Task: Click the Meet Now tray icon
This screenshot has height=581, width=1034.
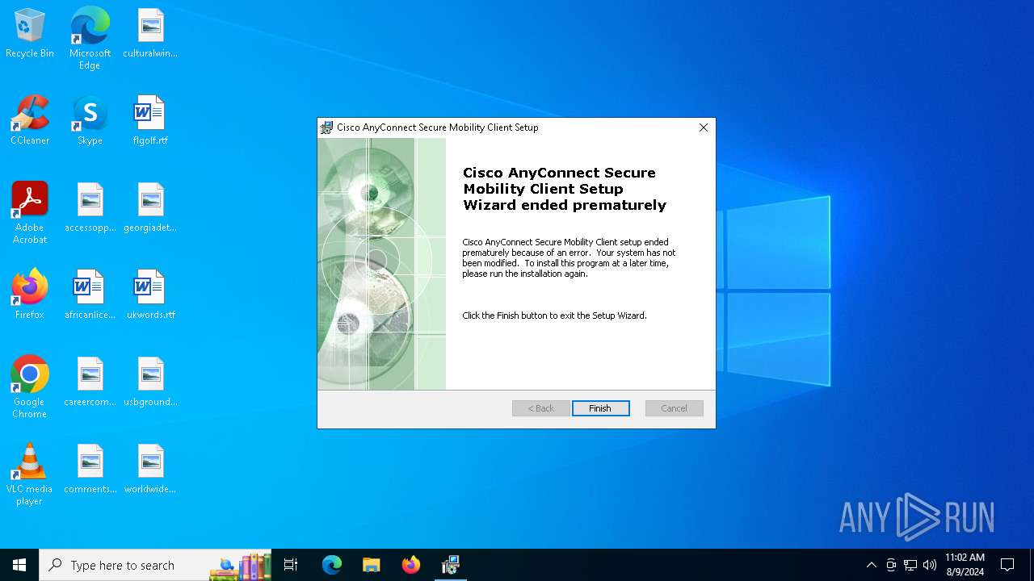Action: point(891,565)
